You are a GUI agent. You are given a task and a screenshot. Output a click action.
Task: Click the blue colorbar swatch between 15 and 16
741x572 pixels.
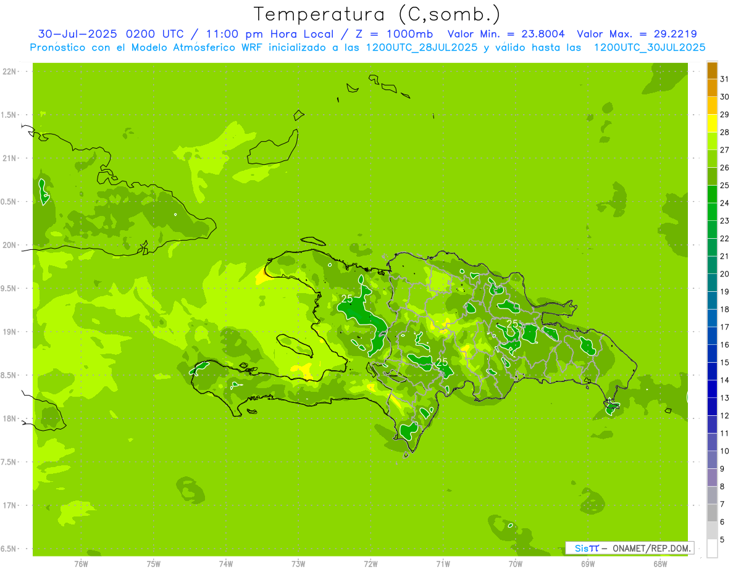coord(712,354)
